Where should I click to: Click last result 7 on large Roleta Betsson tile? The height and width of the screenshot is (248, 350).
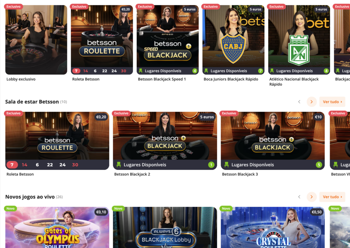(x=12, y=165)
